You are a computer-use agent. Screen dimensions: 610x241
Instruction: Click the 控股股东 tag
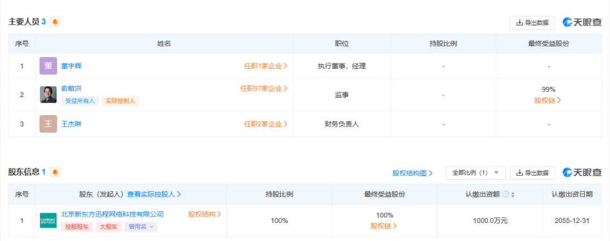77,227
